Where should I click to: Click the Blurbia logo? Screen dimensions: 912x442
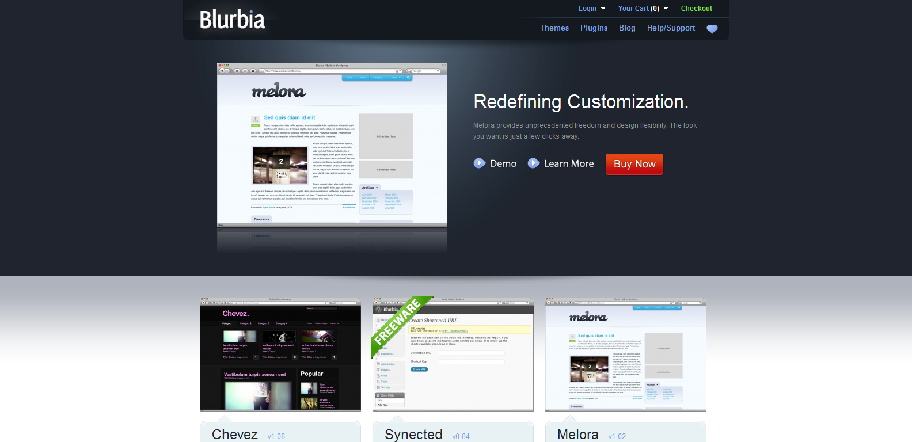(x=233, y=20)
